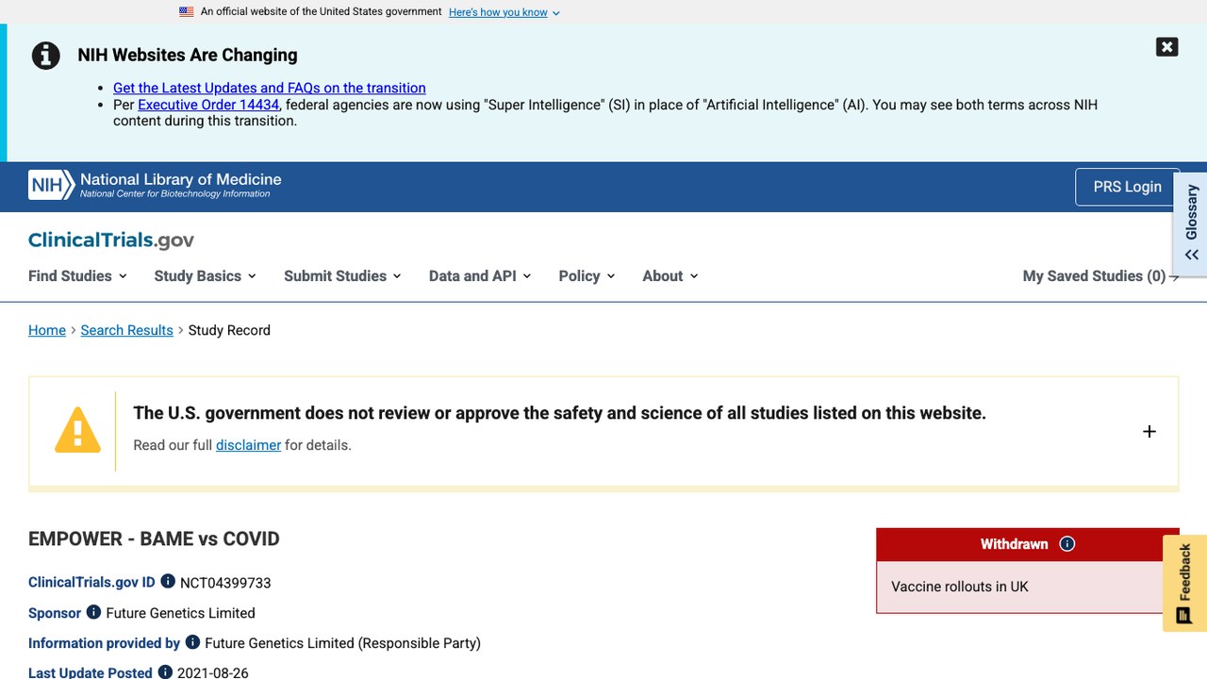Click the info icon beside Sponsor

click(93, 612)
